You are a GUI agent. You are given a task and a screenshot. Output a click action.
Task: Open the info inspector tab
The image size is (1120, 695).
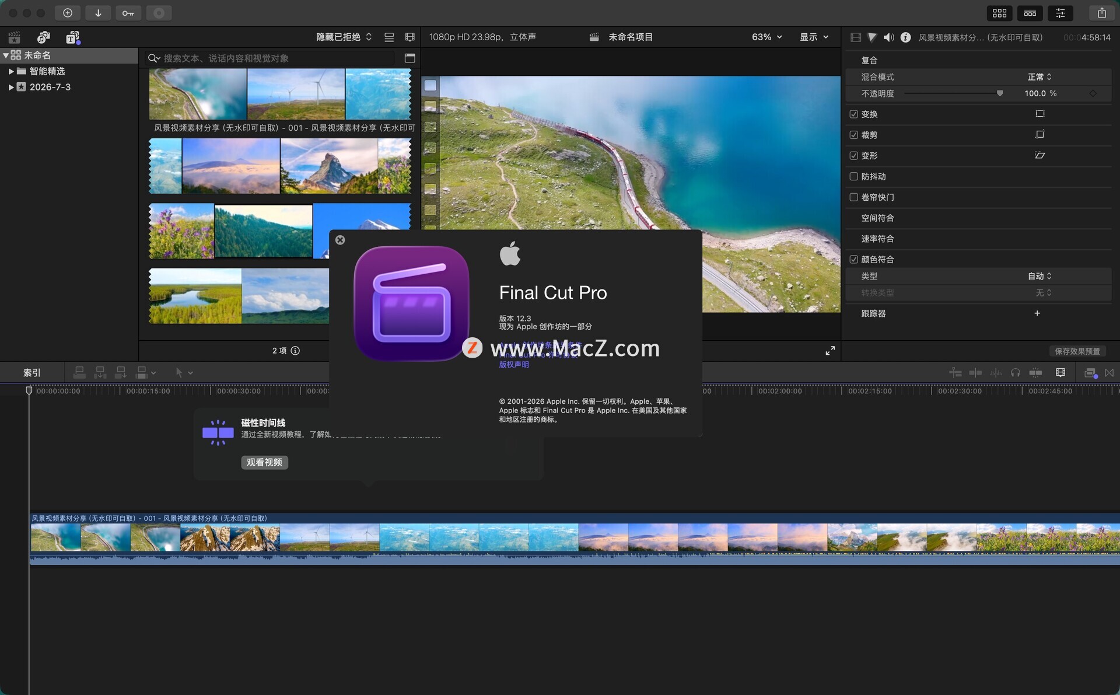(x=905, y=37)
